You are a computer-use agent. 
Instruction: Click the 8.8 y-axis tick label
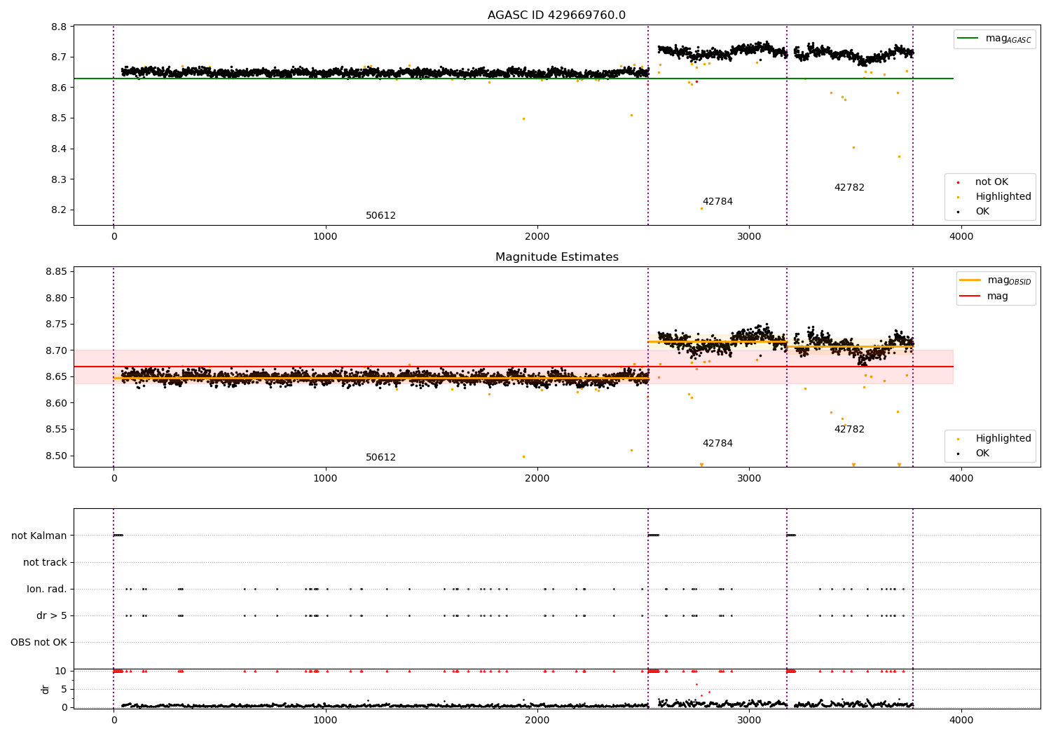click(x=60, y=27)
